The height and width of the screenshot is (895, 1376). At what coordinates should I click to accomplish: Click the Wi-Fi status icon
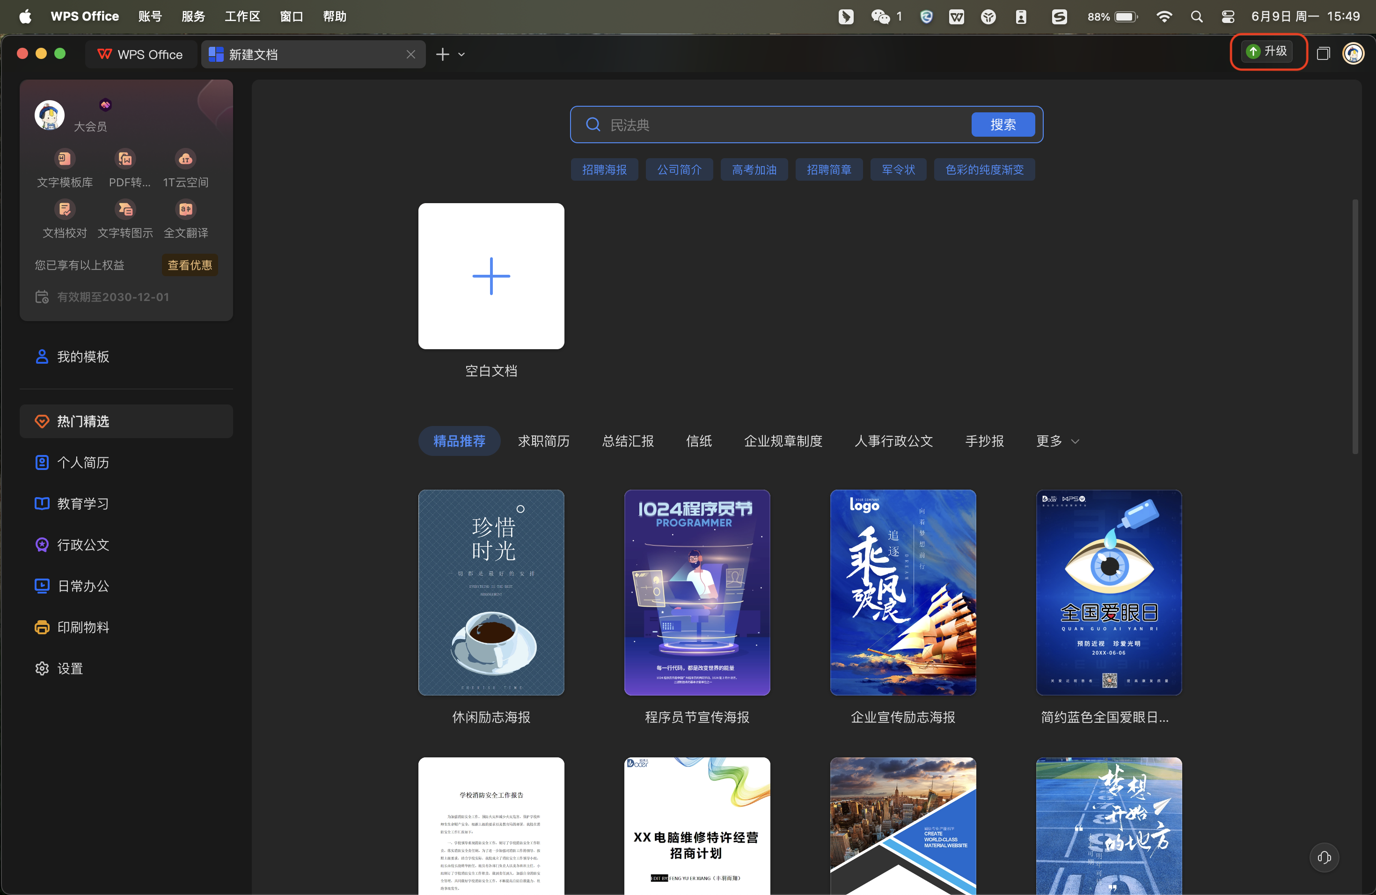pos(1164,16)
